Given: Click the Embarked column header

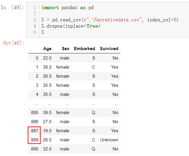Looking at the screenshot, I should [x=84, y=49].
